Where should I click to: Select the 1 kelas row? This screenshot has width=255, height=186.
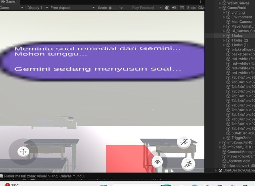(x=230, y=36)
